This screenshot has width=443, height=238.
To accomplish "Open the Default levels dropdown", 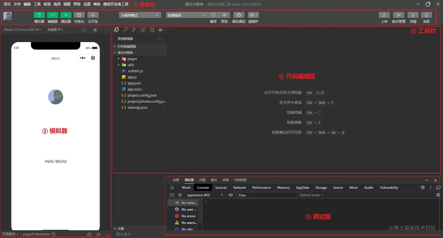I will (x=311, y=195).
